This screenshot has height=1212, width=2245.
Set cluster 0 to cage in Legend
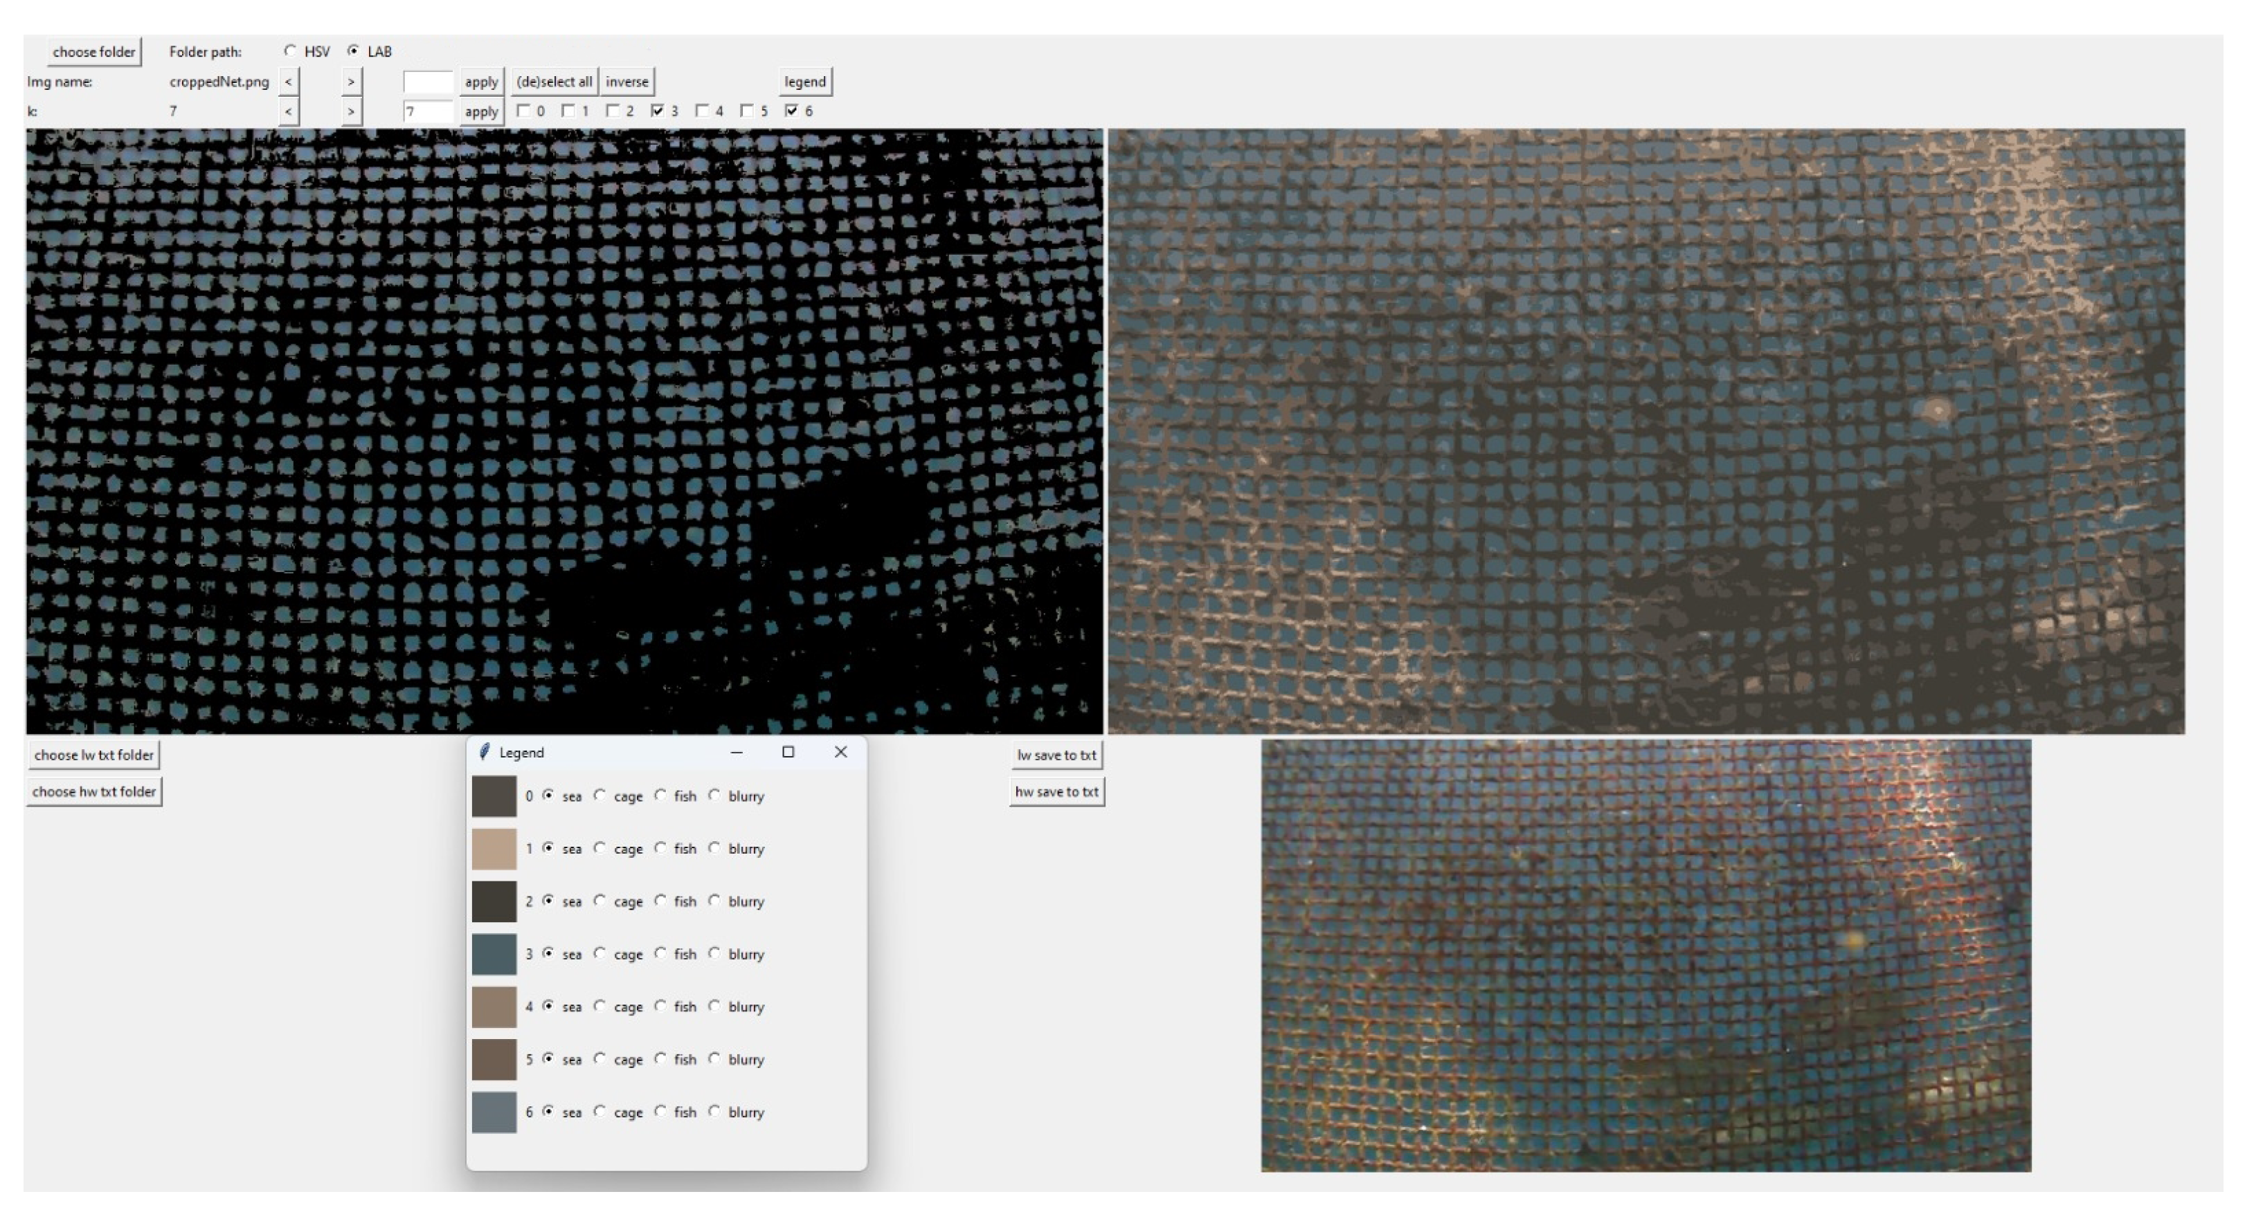(x=599, y=796)
